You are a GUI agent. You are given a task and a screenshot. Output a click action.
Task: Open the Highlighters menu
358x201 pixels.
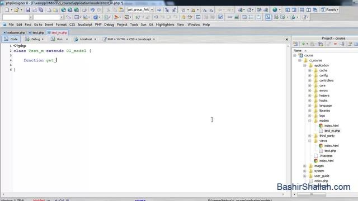[165, 25]
